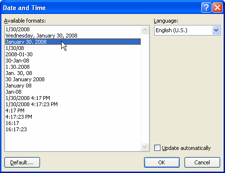Select the 4:17:23 PM time format

point(73,117)
